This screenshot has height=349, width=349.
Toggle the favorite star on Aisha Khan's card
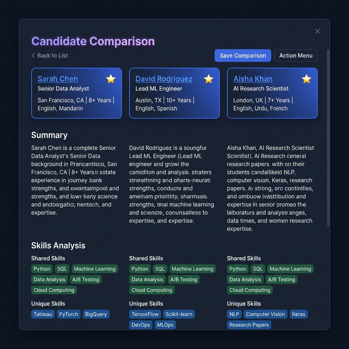tap(306, 79)
